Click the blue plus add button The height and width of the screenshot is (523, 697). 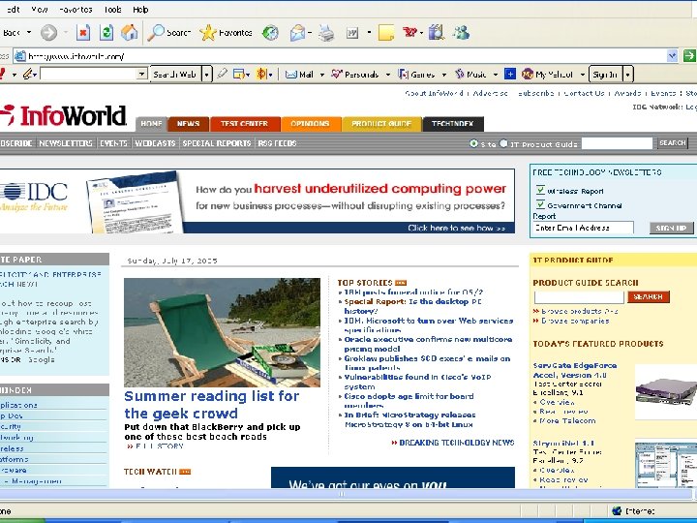pyautogui.click(x=510, y=74)
